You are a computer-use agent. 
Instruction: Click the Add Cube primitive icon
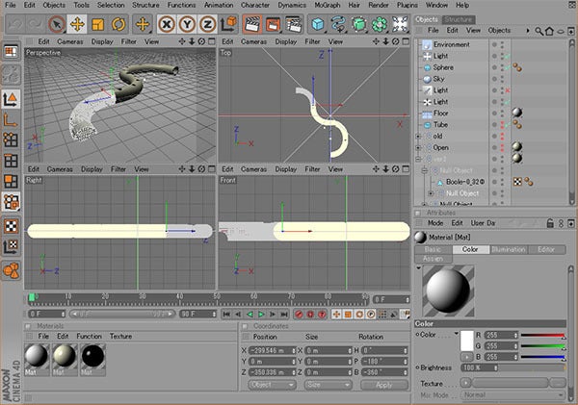click(x=317, y=24)
